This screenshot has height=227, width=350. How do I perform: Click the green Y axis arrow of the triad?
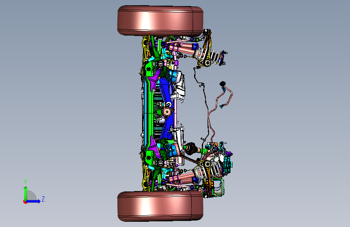[x=25, y=193]
